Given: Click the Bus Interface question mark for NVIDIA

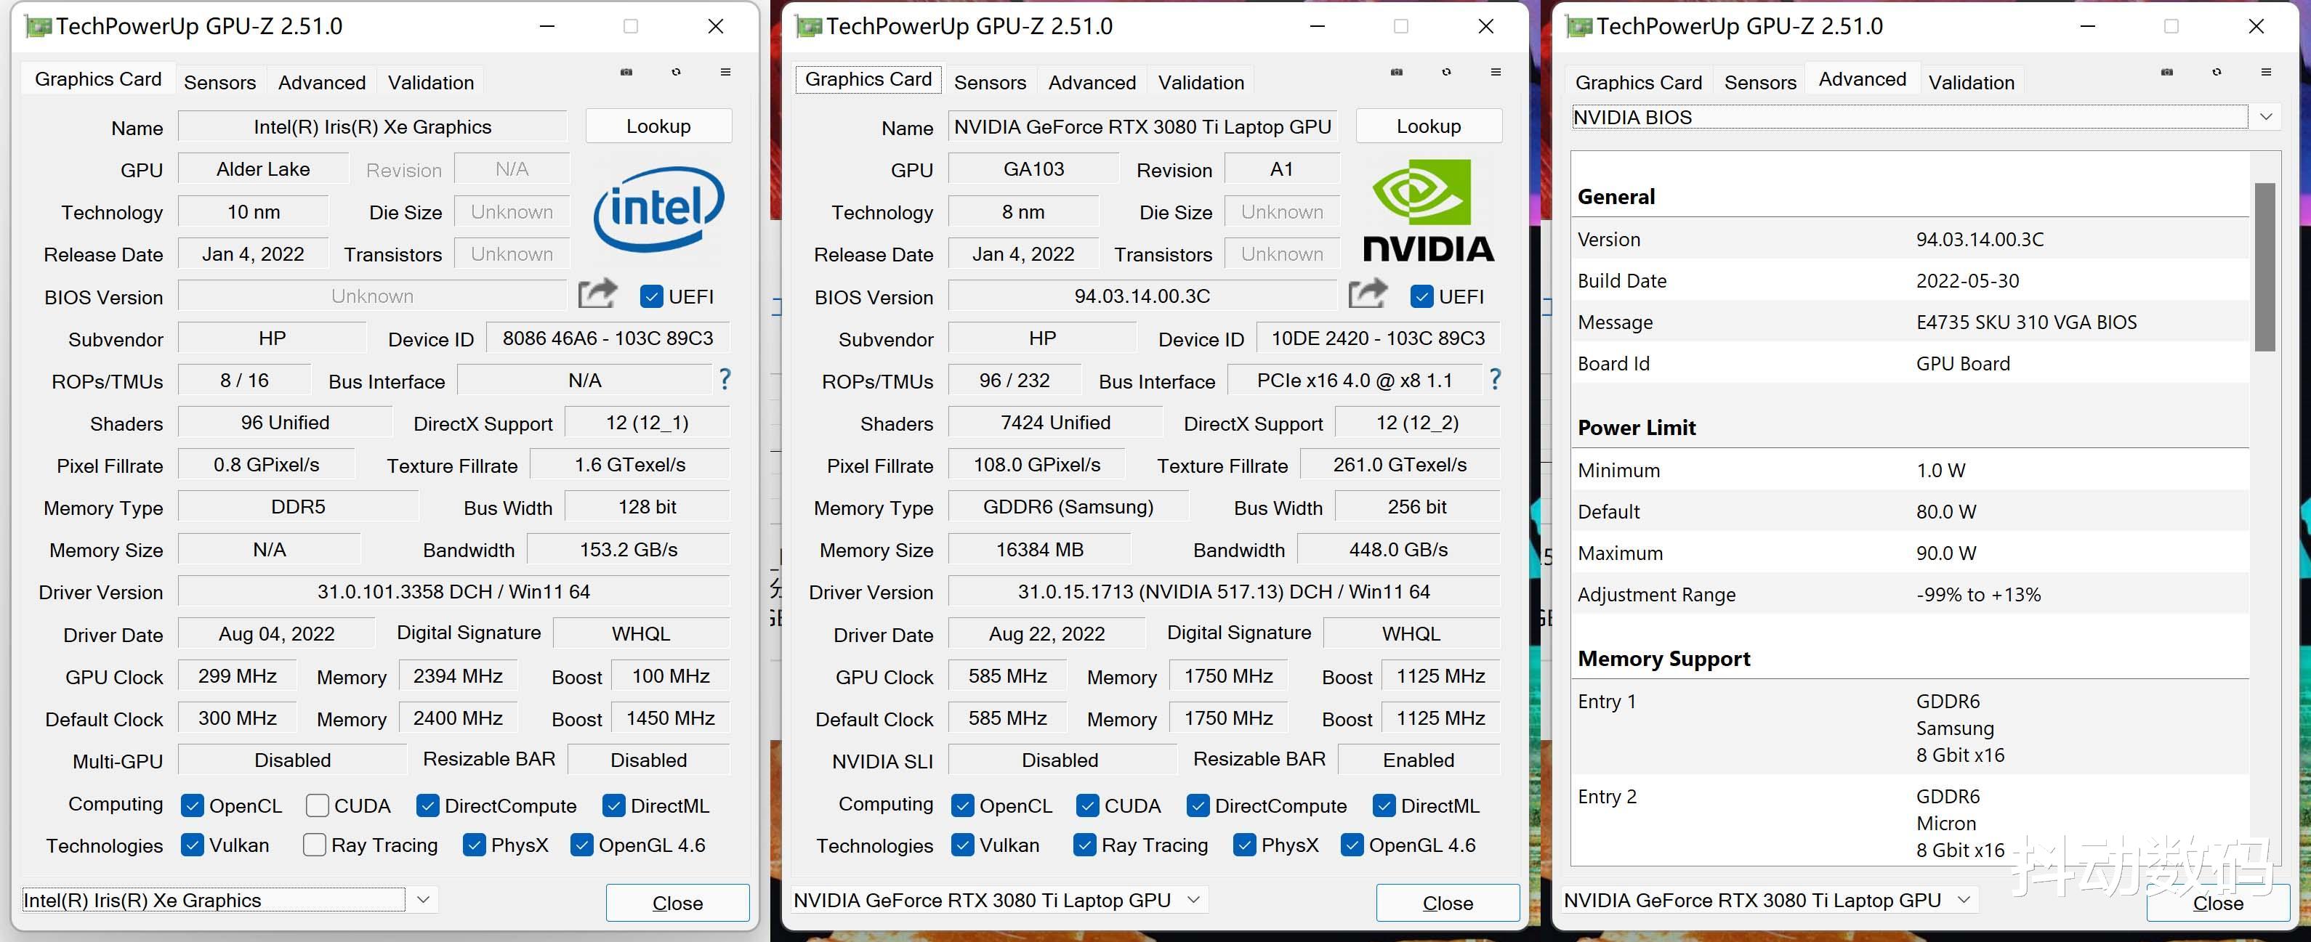Looking at the screenshot, I should [x=1495, y=379].
